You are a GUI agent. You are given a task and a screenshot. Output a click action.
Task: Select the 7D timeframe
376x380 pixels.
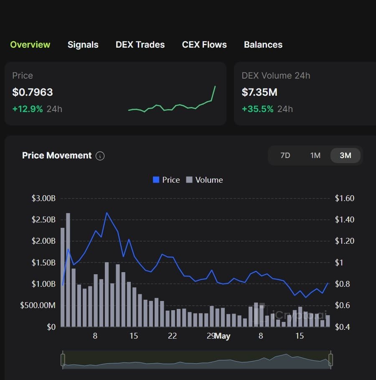pyautogui.click(x=285, y=156)
